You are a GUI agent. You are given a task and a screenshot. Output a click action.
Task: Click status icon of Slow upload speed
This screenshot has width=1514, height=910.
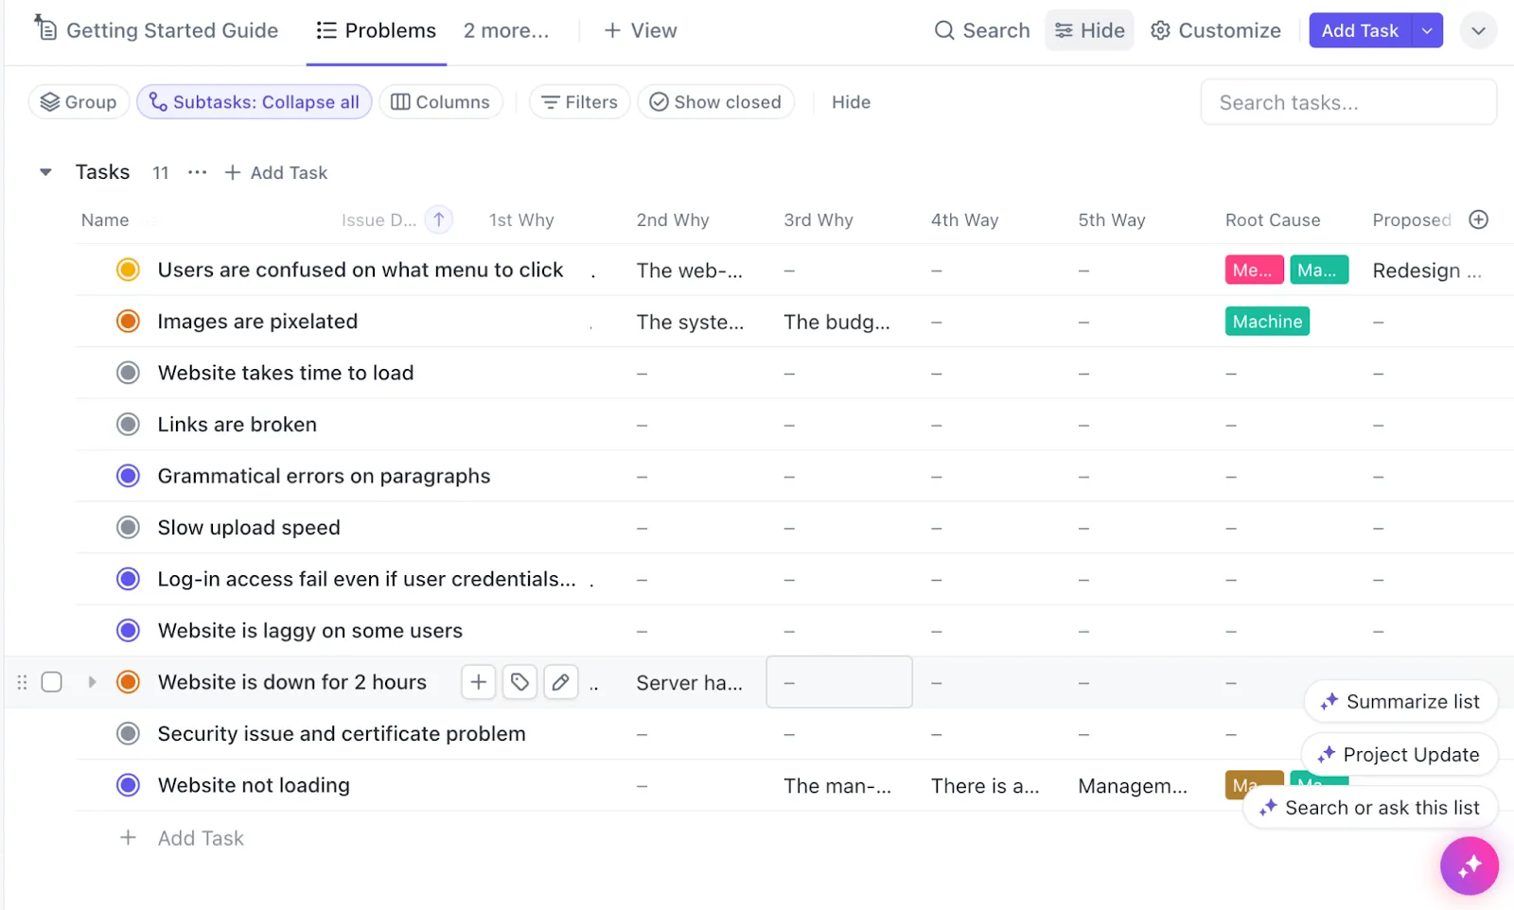(x=128, y=527)
